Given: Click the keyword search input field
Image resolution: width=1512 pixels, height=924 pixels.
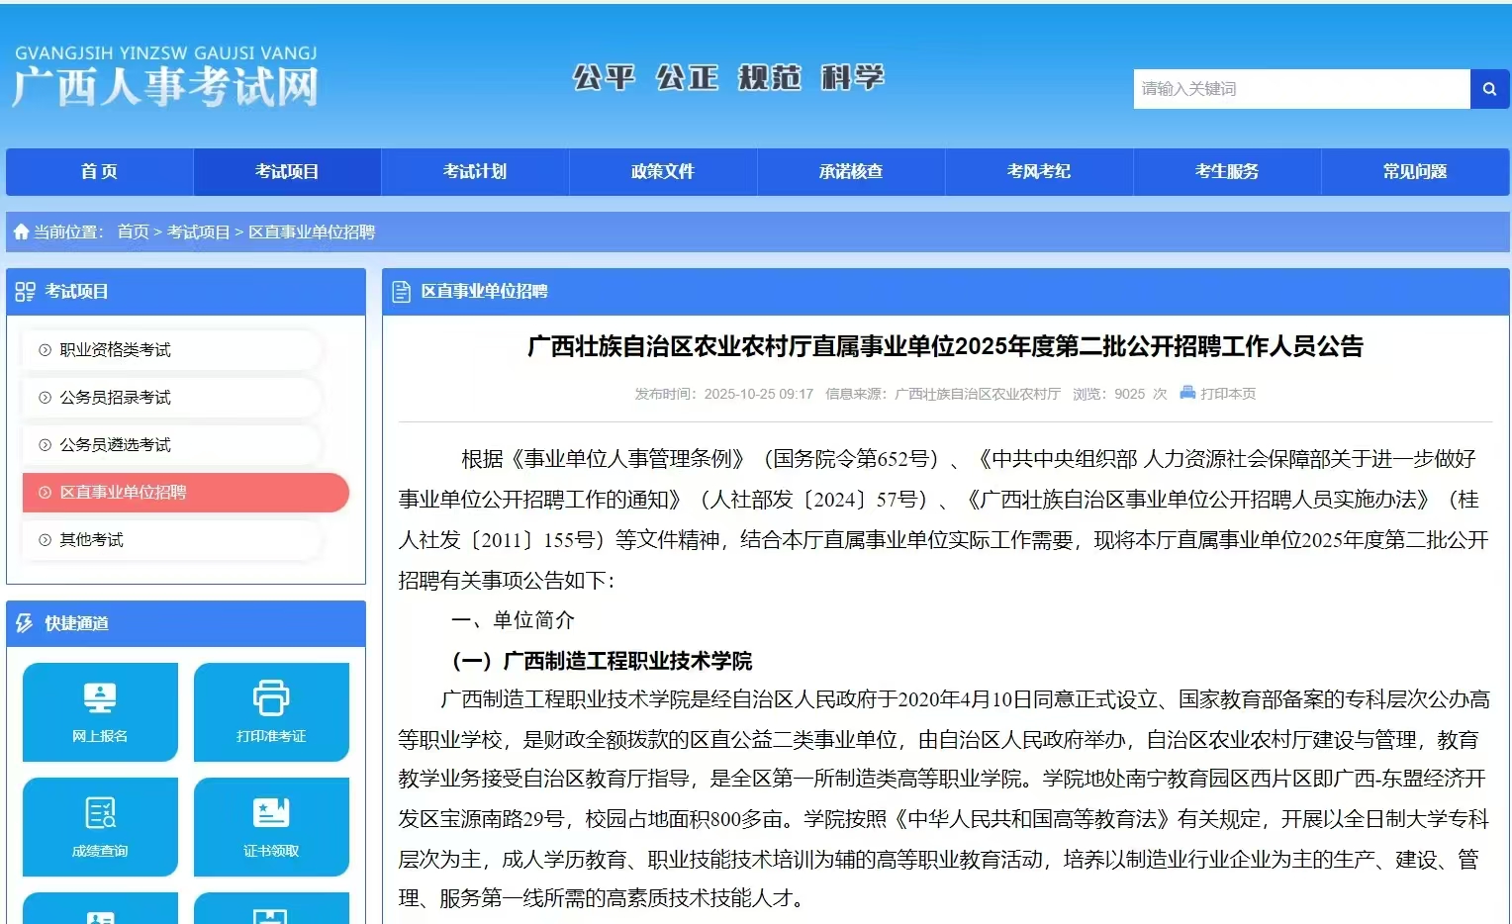Looking at the screenshot, I should [1296, 89].
